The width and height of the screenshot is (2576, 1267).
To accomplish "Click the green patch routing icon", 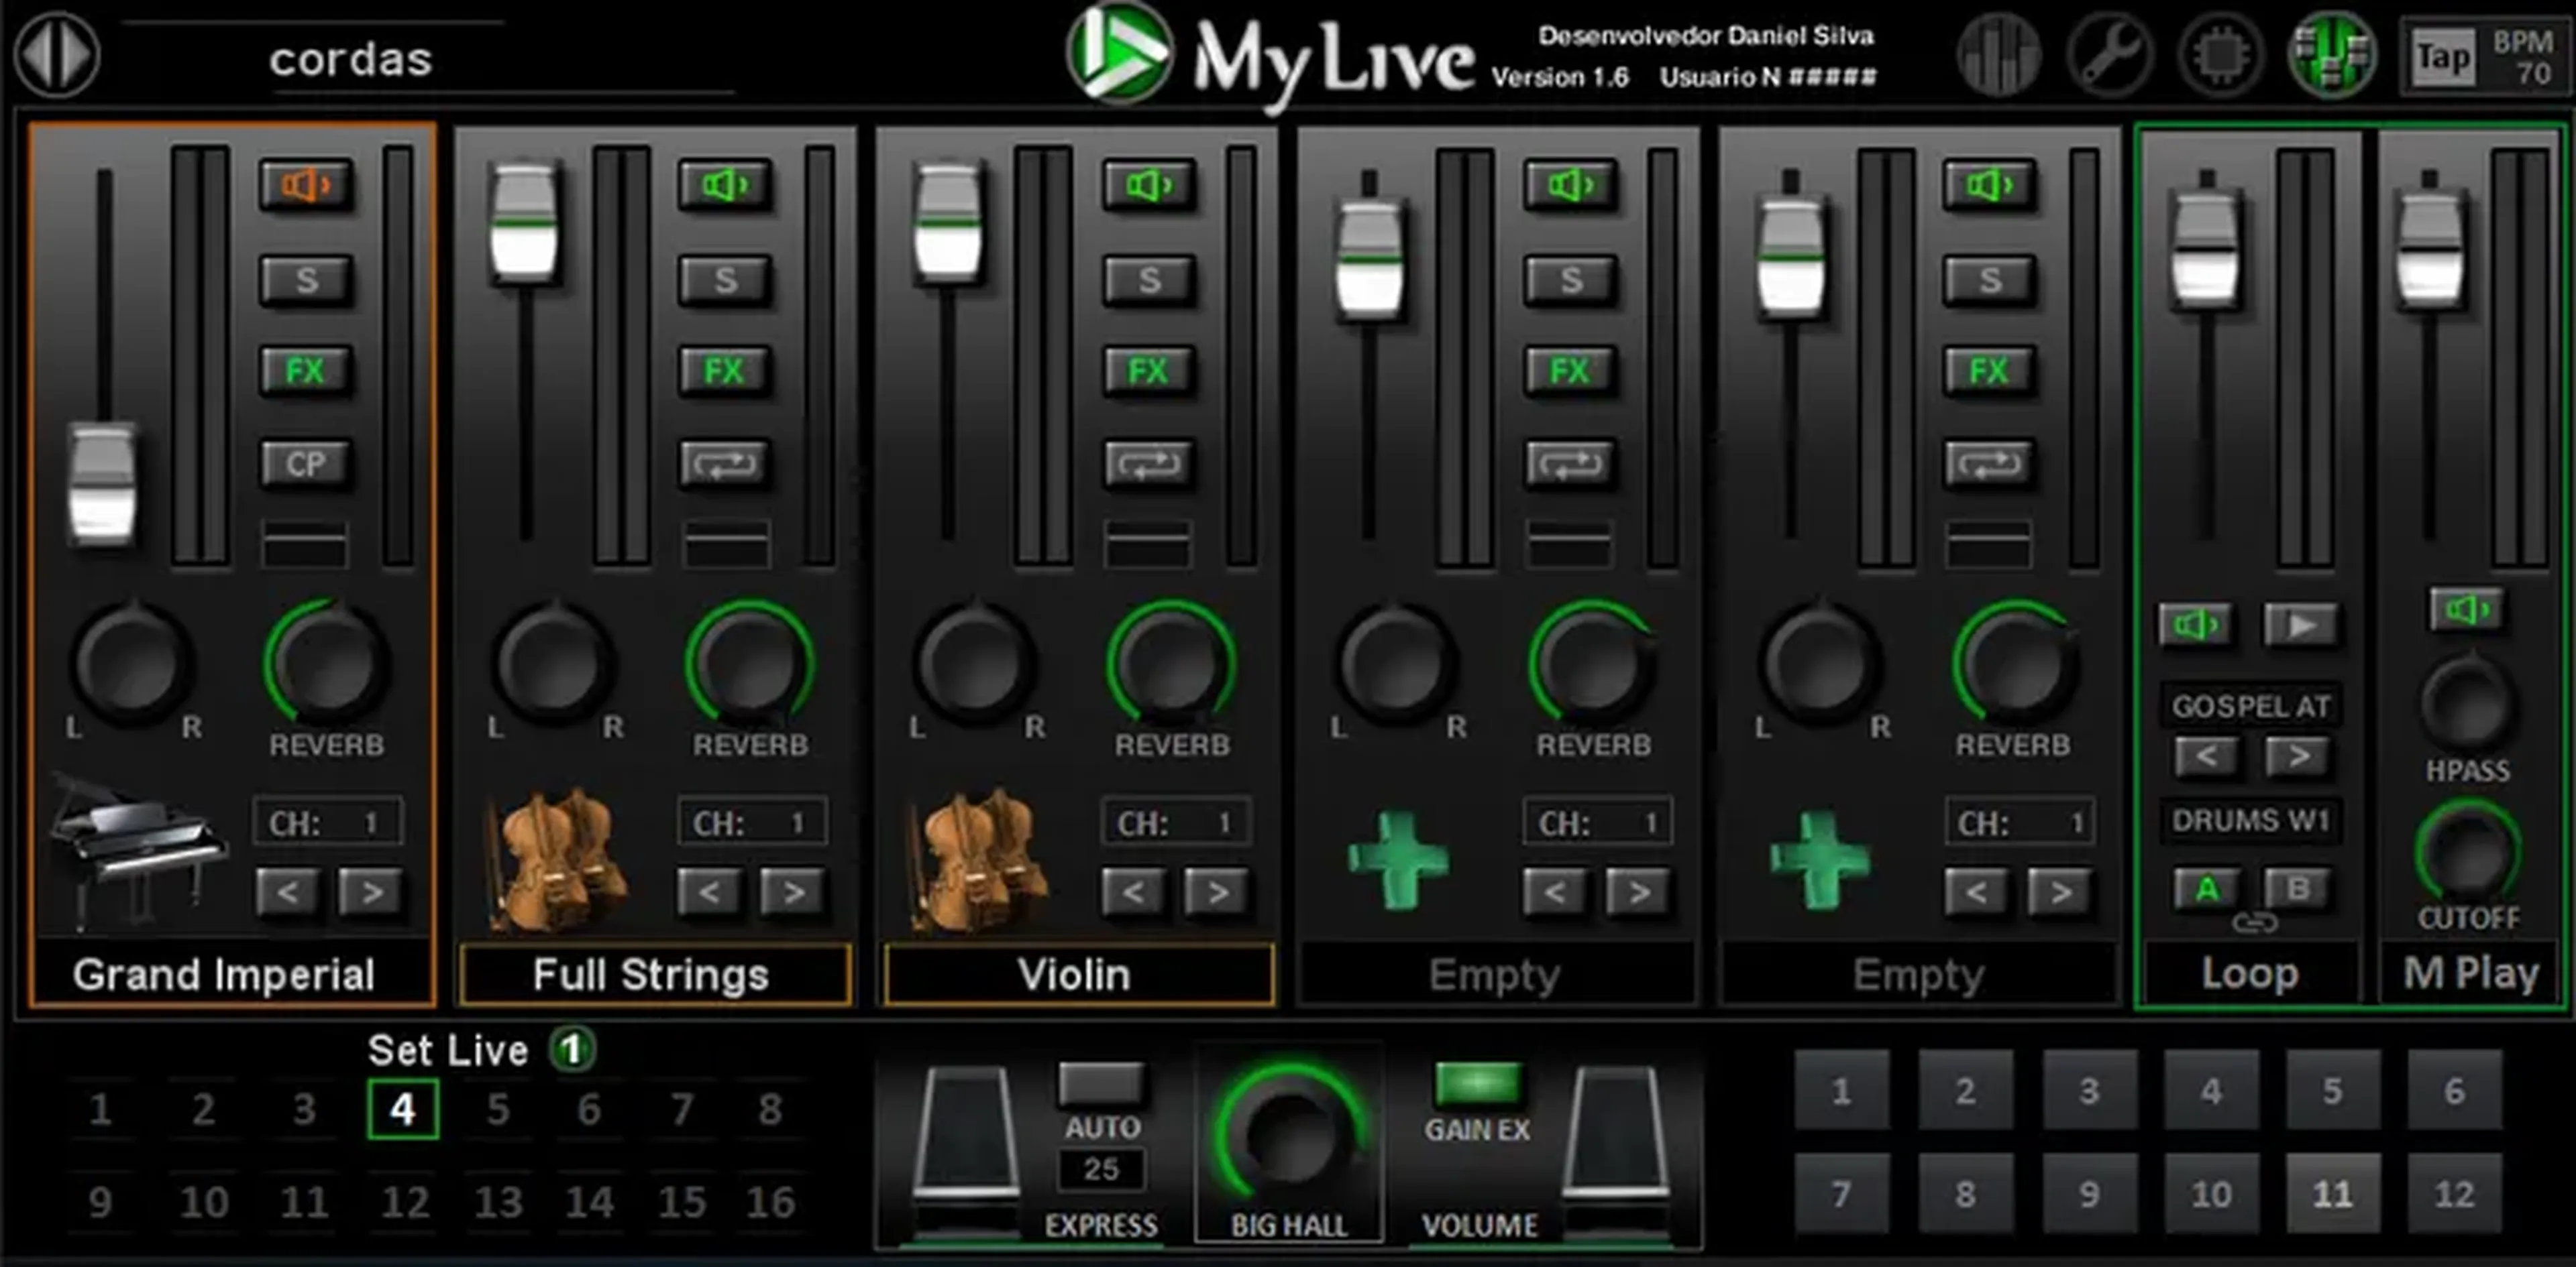I will coord(2332,55).
